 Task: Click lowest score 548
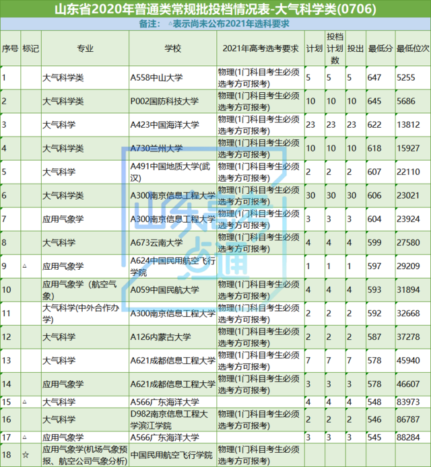point(374,402)
